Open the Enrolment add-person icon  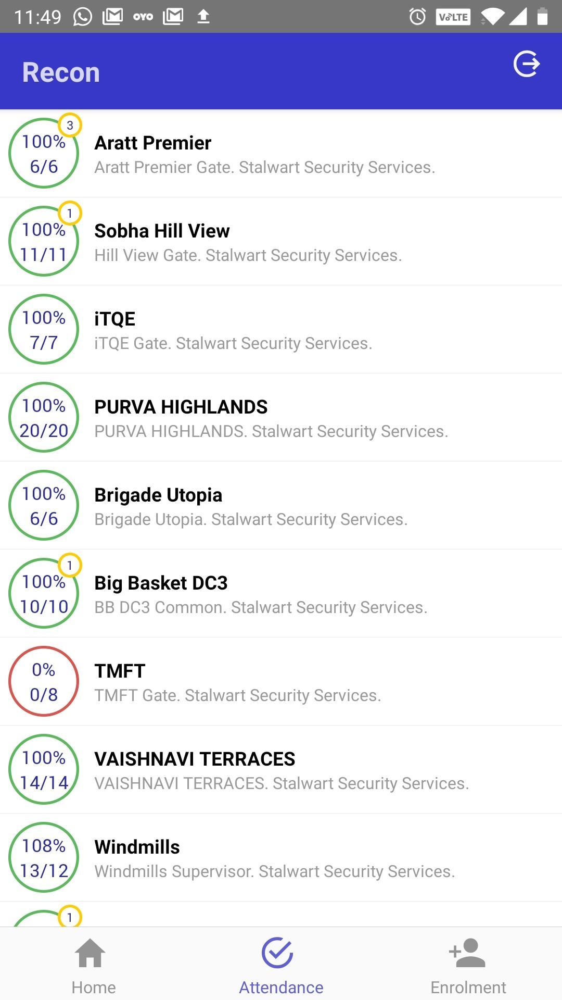click(467, 953)
